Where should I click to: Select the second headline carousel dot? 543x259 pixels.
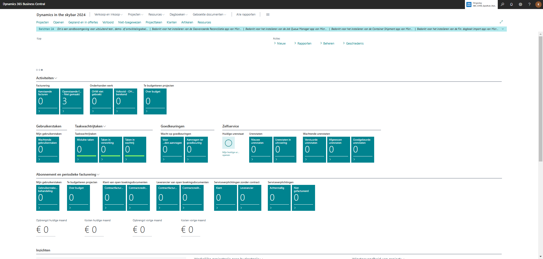[x=39, y=70]
